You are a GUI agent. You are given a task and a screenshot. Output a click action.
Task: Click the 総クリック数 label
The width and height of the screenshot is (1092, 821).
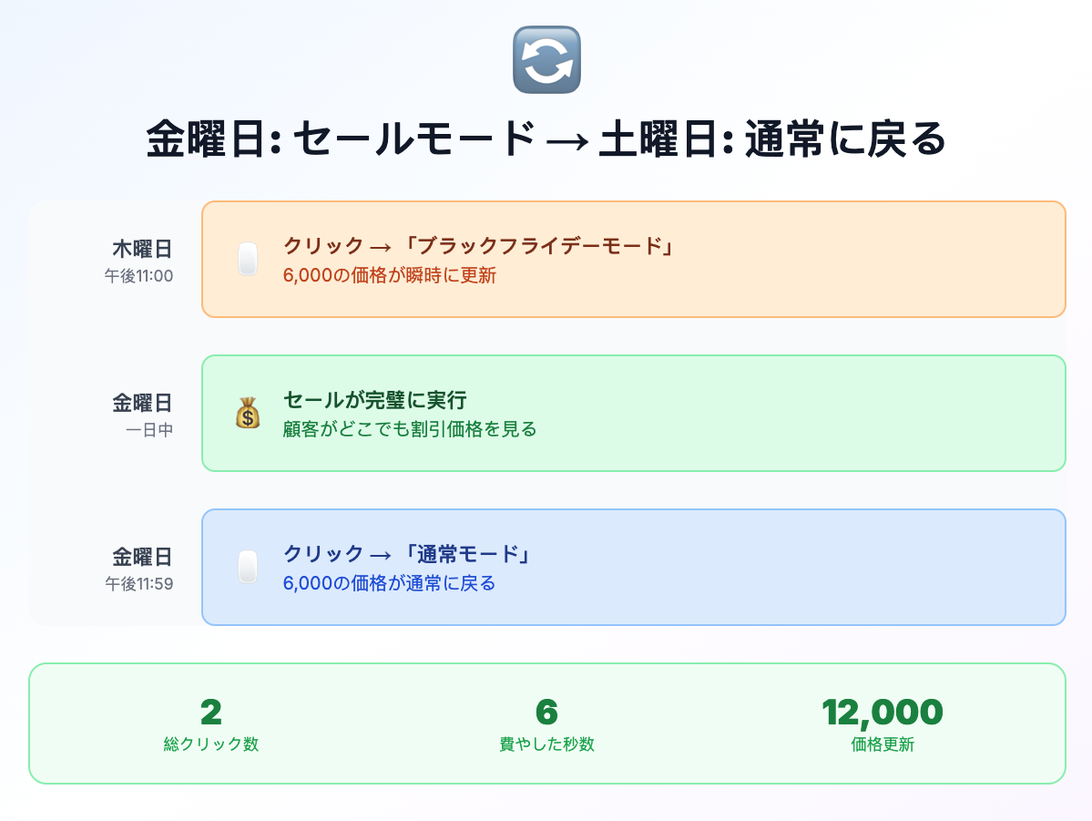pyautogui.click(x=211, y=744)
